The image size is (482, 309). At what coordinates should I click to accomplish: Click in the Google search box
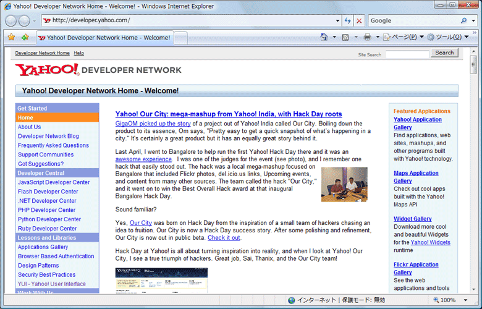(x=414, y=20)
